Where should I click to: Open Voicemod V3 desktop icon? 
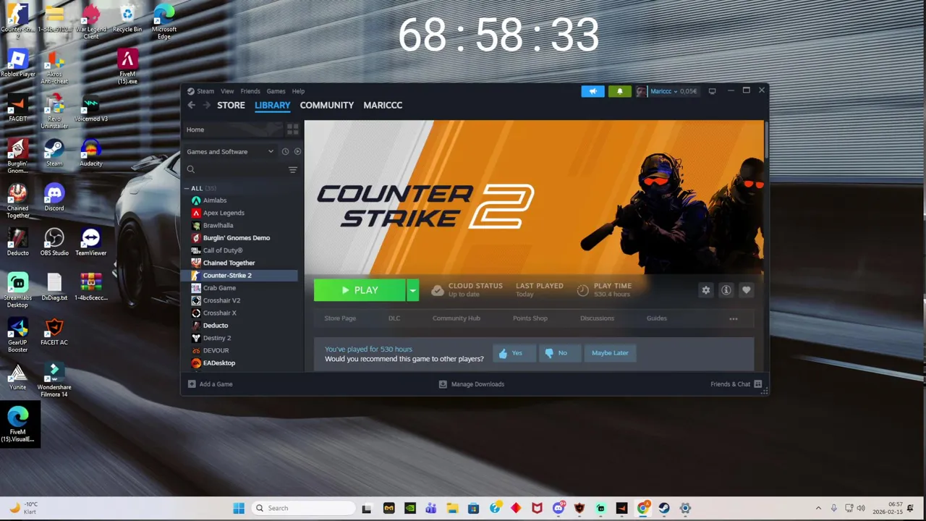coord(90,109)
